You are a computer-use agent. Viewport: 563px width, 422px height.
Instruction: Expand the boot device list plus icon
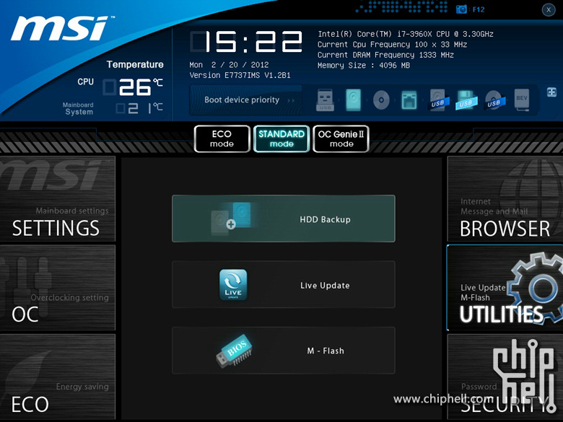[552, 92]
